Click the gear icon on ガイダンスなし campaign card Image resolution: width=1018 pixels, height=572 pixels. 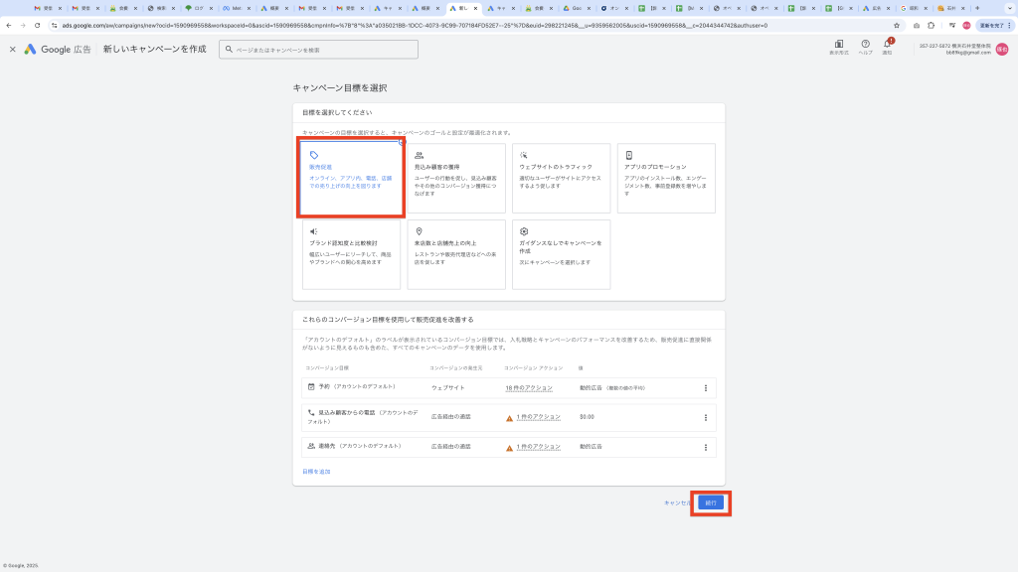[524, 231]
